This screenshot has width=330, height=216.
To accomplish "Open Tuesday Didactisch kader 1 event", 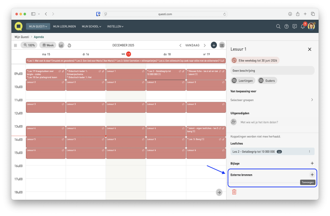I will [86, 74].
